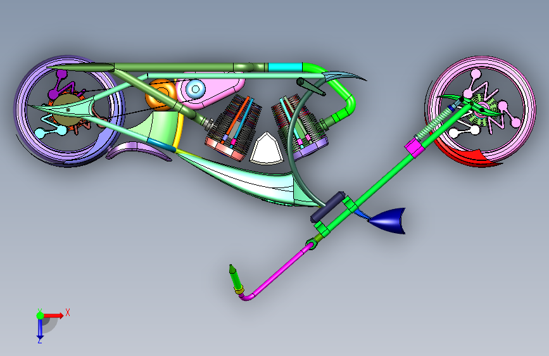This screenshot has width=549, height=356.
Task: Select the dark blue cone-shaped headlight
Action: [x=389, y=220]
